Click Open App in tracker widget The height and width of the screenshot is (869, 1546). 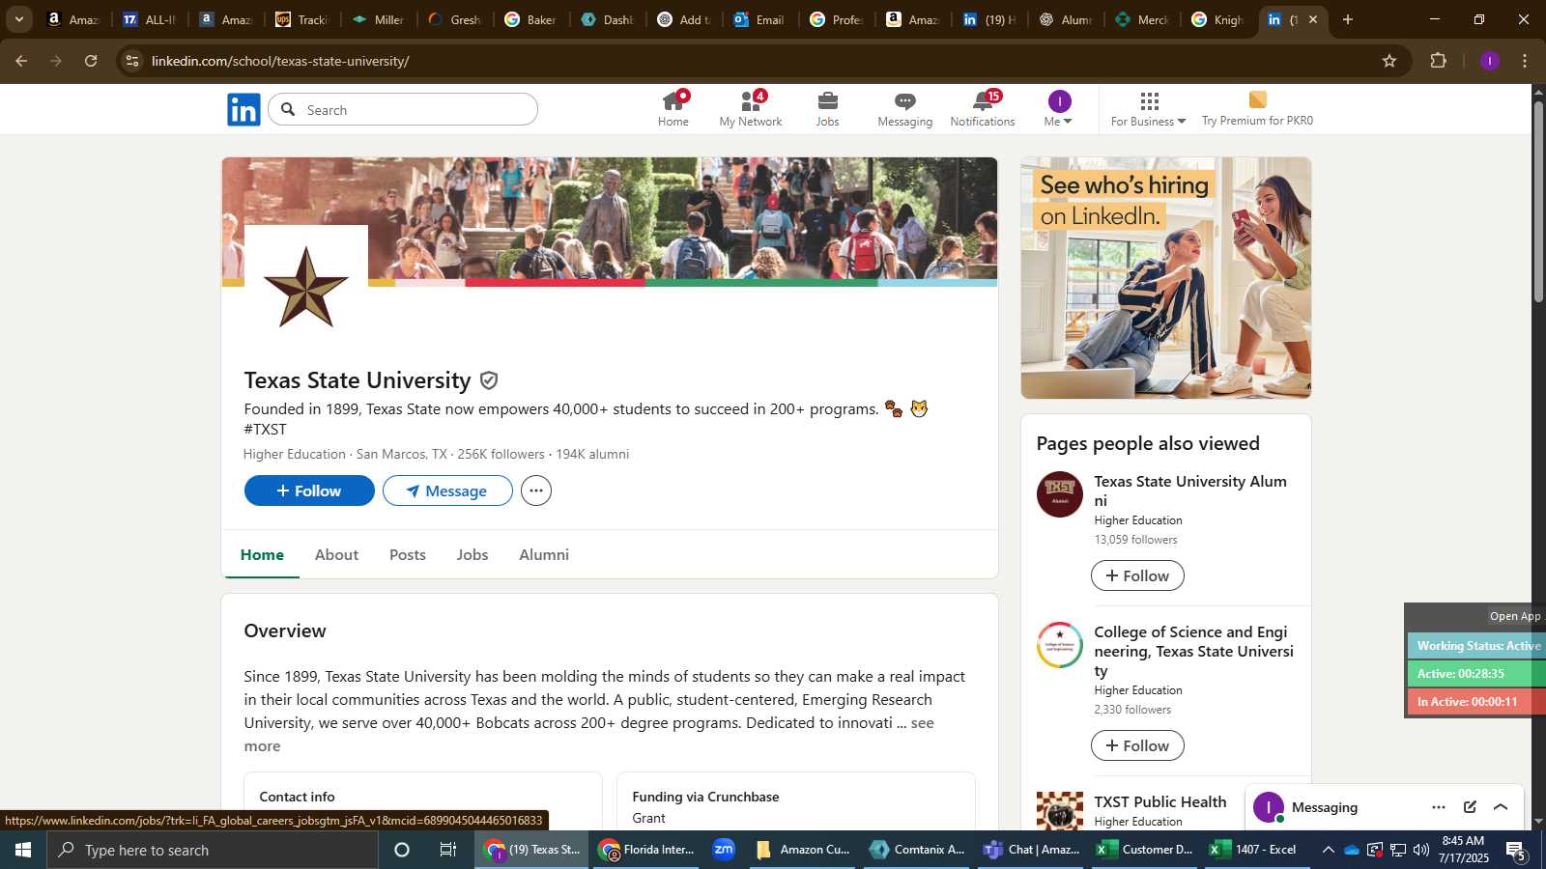pos(1514,616)
